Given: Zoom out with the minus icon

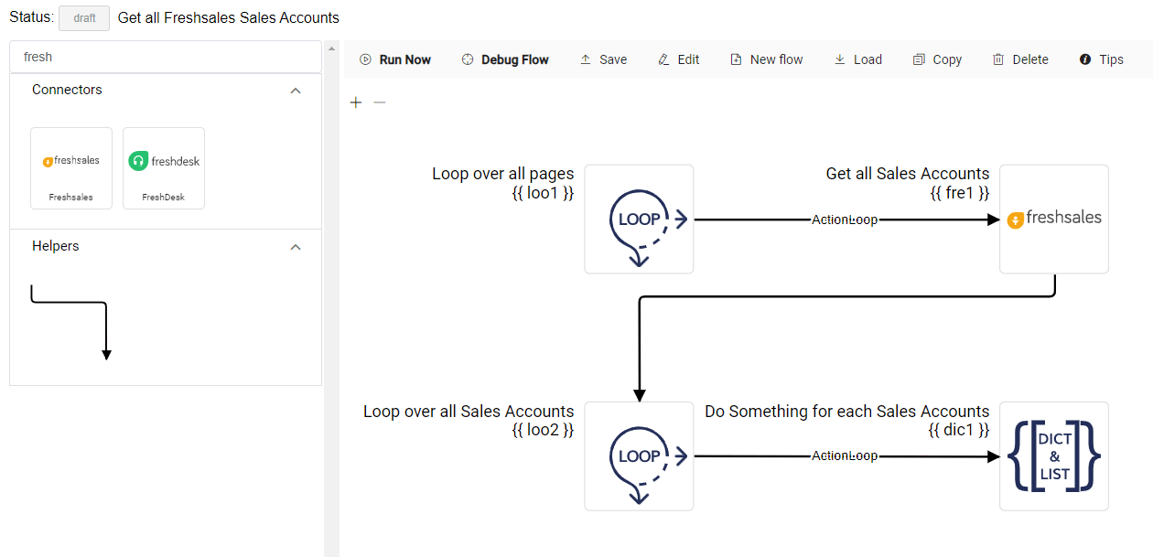Looking at the screenshot, I should pyautogui.click(x=380, y=102).
